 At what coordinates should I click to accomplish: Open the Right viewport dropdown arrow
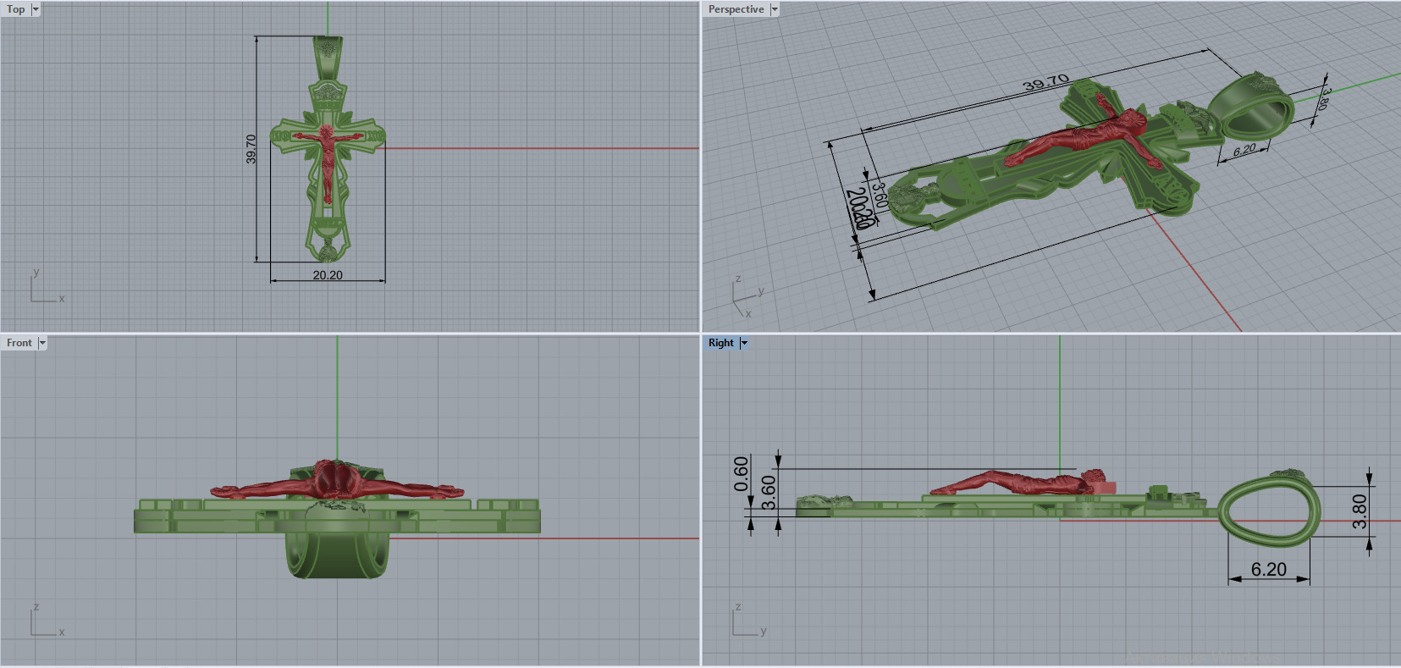[744, 343]
